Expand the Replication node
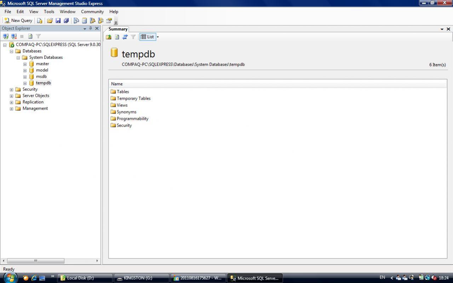Viewport: 453px width, 283px height. pyautogui.click(x=11, y=102)
